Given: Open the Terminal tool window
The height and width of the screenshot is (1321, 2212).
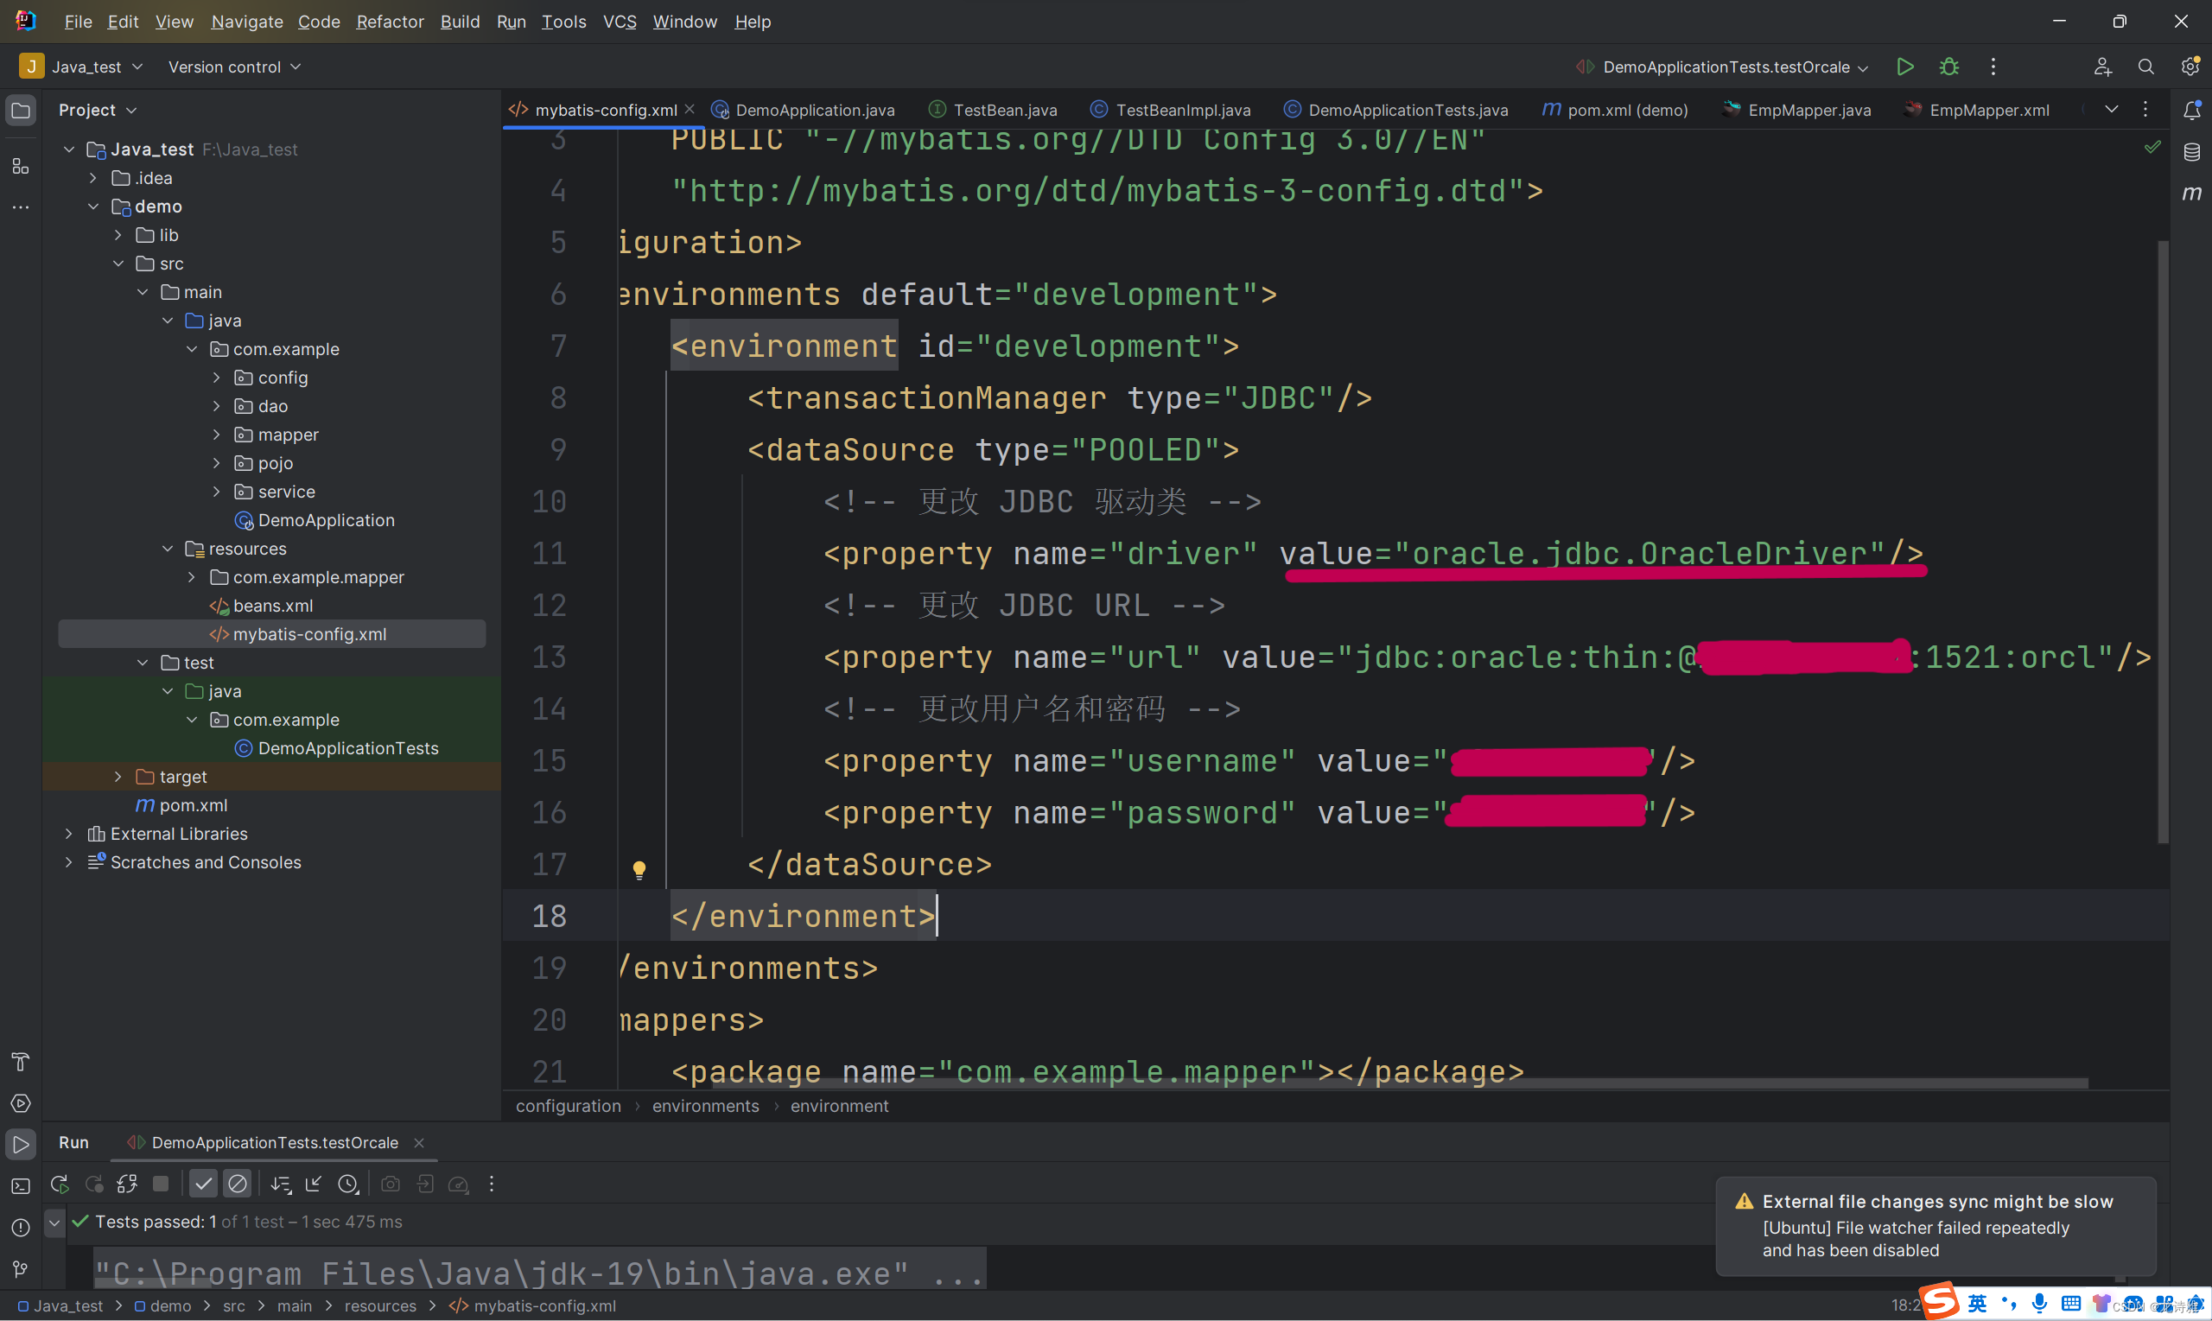Looking at the screenshot, I should coord(21,1185).
